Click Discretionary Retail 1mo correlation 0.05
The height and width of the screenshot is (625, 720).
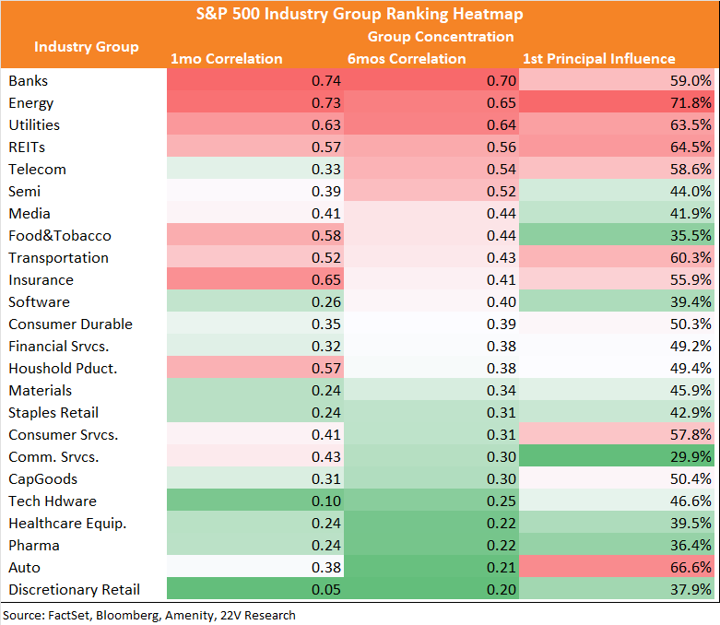point(326,590)
